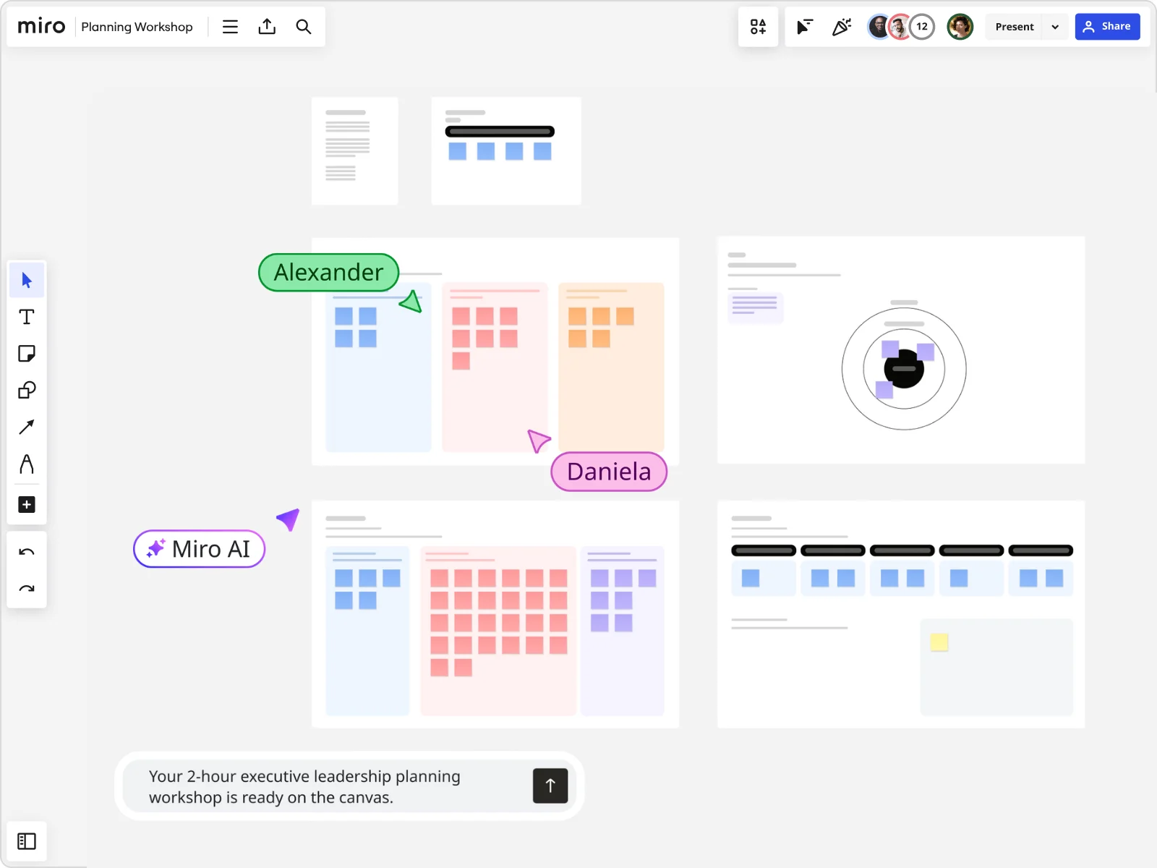Click the AI prompt text field
The width and height of the screenshot is (1157, 868).
(325, 786)
